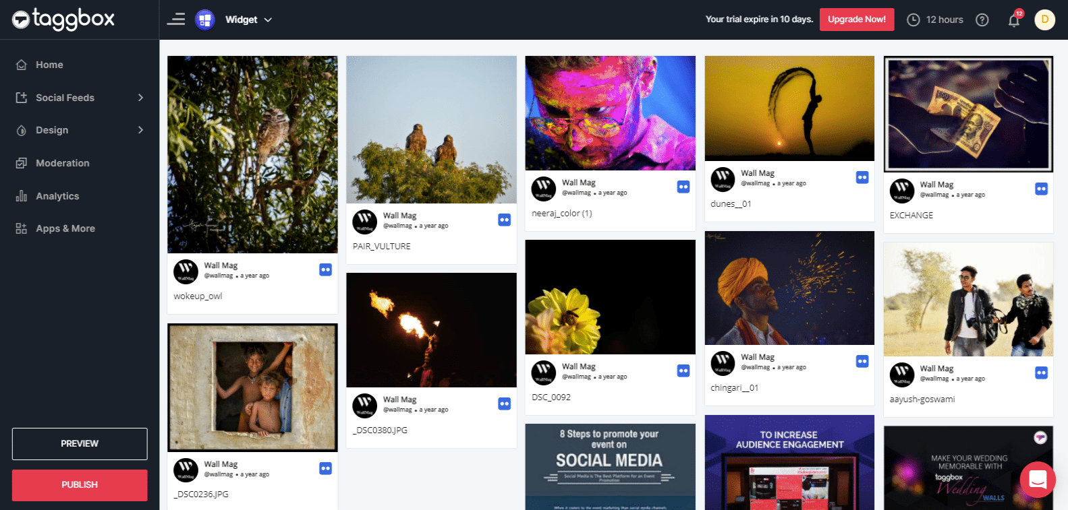
Task: Open the notifications bell
Action: (1013, 20)
